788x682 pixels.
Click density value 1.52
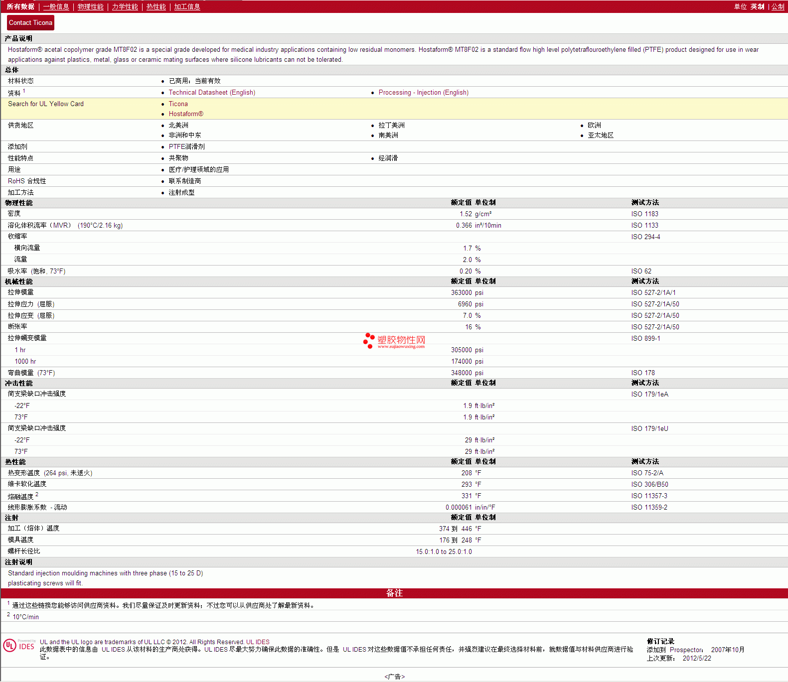pyautogui.click(x=466, y=214)
